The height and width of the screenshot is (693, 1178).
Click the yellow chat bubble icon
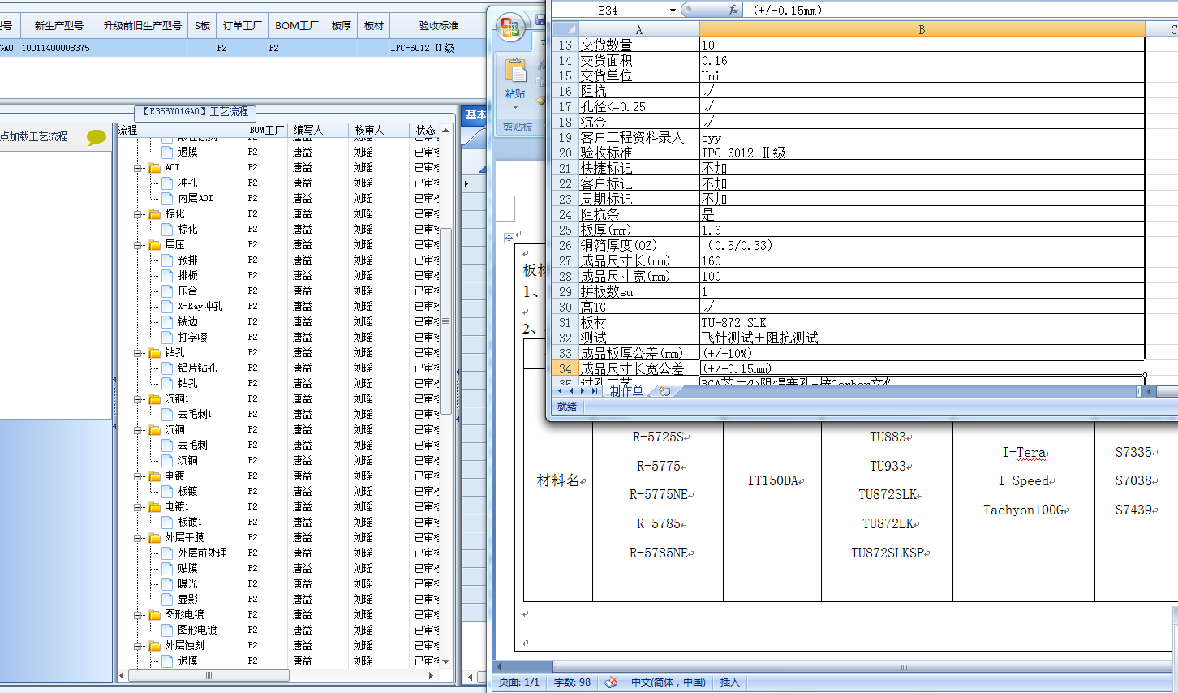[97, 137]
